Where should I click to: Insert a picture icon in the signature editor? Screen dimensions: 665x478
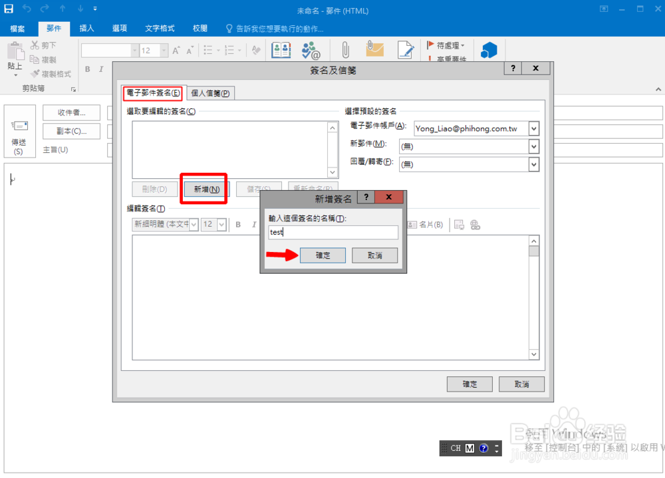(459, 225)
